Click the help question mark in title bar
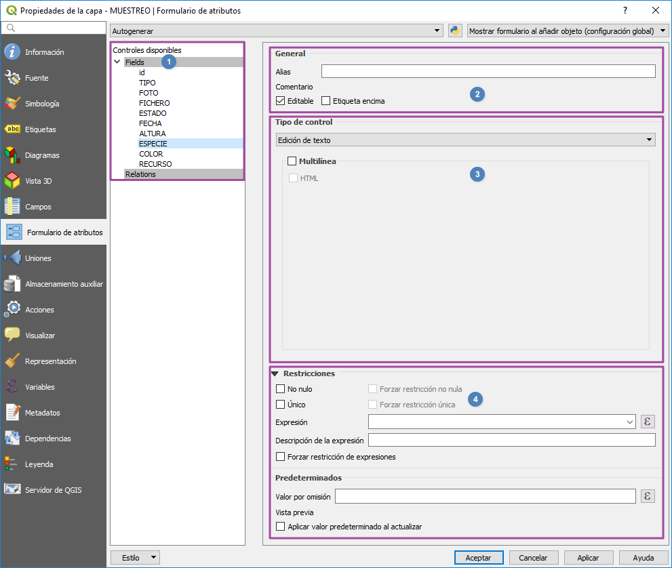The height and width of the screenshot is (568, 672). click(625, 10)
